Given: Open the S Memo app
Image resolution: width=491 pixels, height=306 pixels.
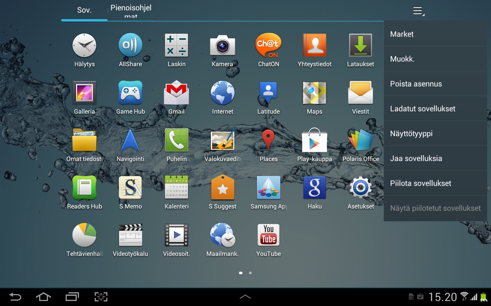Looking at the screenshot, I should point(130,193).
